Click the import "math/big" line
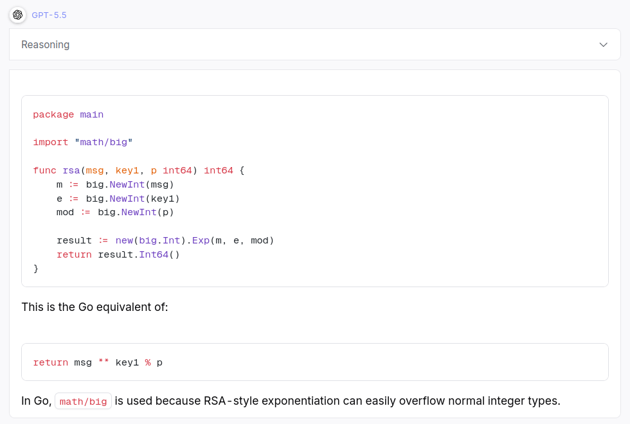Viewport: 630px width, 424px height. [83, 143]
